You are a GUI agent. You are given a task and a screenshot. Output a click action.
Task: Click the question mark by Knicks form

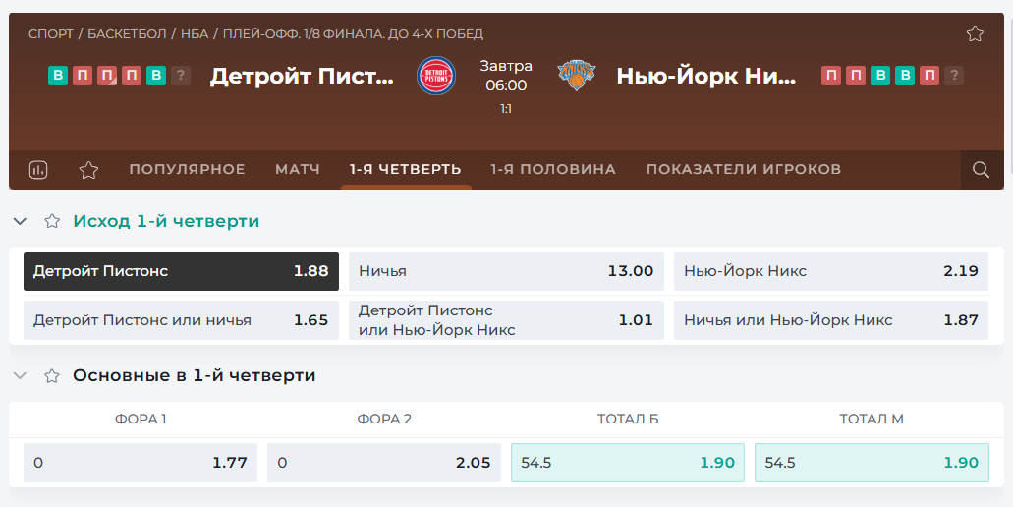click(x=954, y=76)
